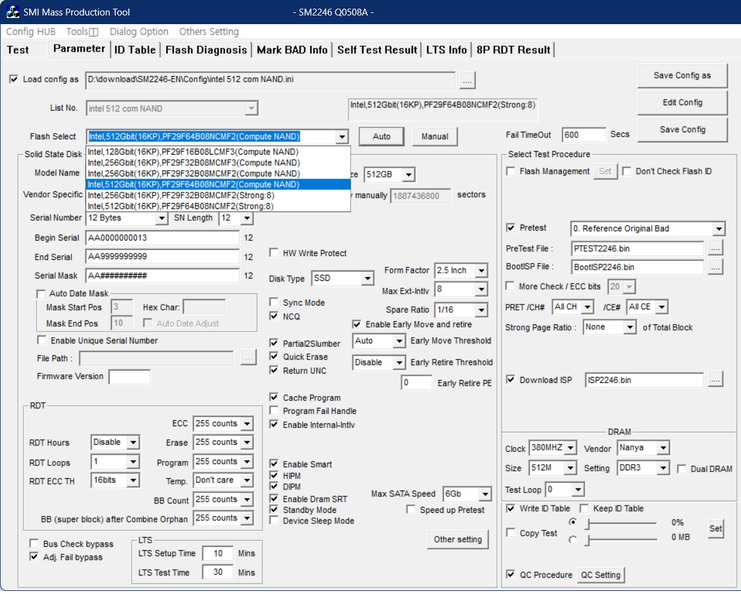
Task: Click the Save Config as button
Action: [x=682, y=75]
